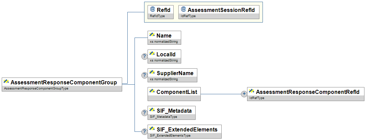Click the element icon beside SIF_Metadata
372x140 pixels.
coord(152,110)
